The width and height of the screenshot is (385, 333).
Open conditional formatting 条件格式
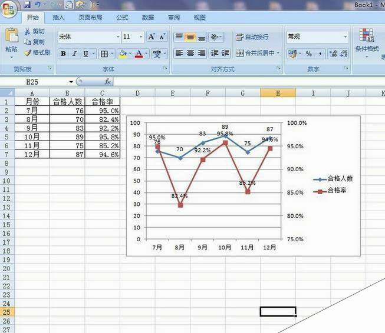click(367, 43)
